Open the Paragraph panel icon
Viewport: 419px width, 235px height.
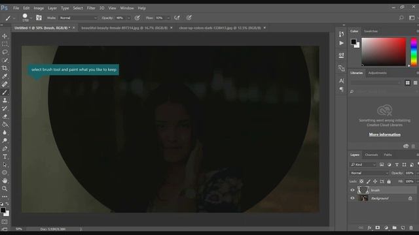(341, 89)
